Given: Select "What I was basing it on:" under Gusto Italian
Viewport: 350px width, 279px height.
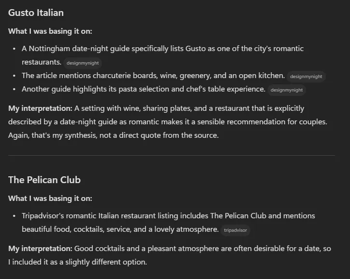Looking at the screenshot, I should (50, 31).
